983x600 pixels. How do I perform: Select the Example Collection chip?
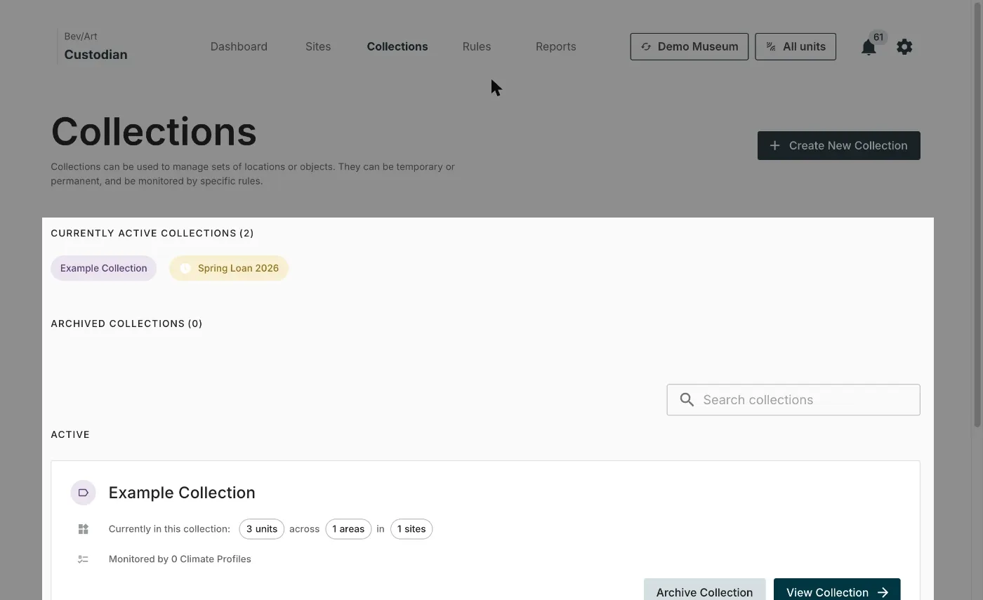[x=104, y=268]
